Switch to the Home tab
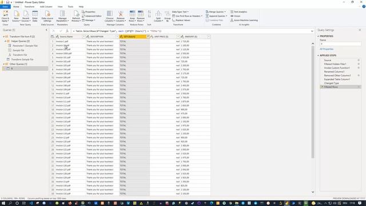Image resolution: width=366 pixels, height=206 pixels. click(16, 6)
